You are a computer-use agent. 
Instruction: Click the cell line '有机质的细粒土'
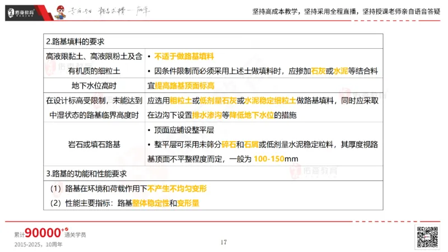(94, 71)
